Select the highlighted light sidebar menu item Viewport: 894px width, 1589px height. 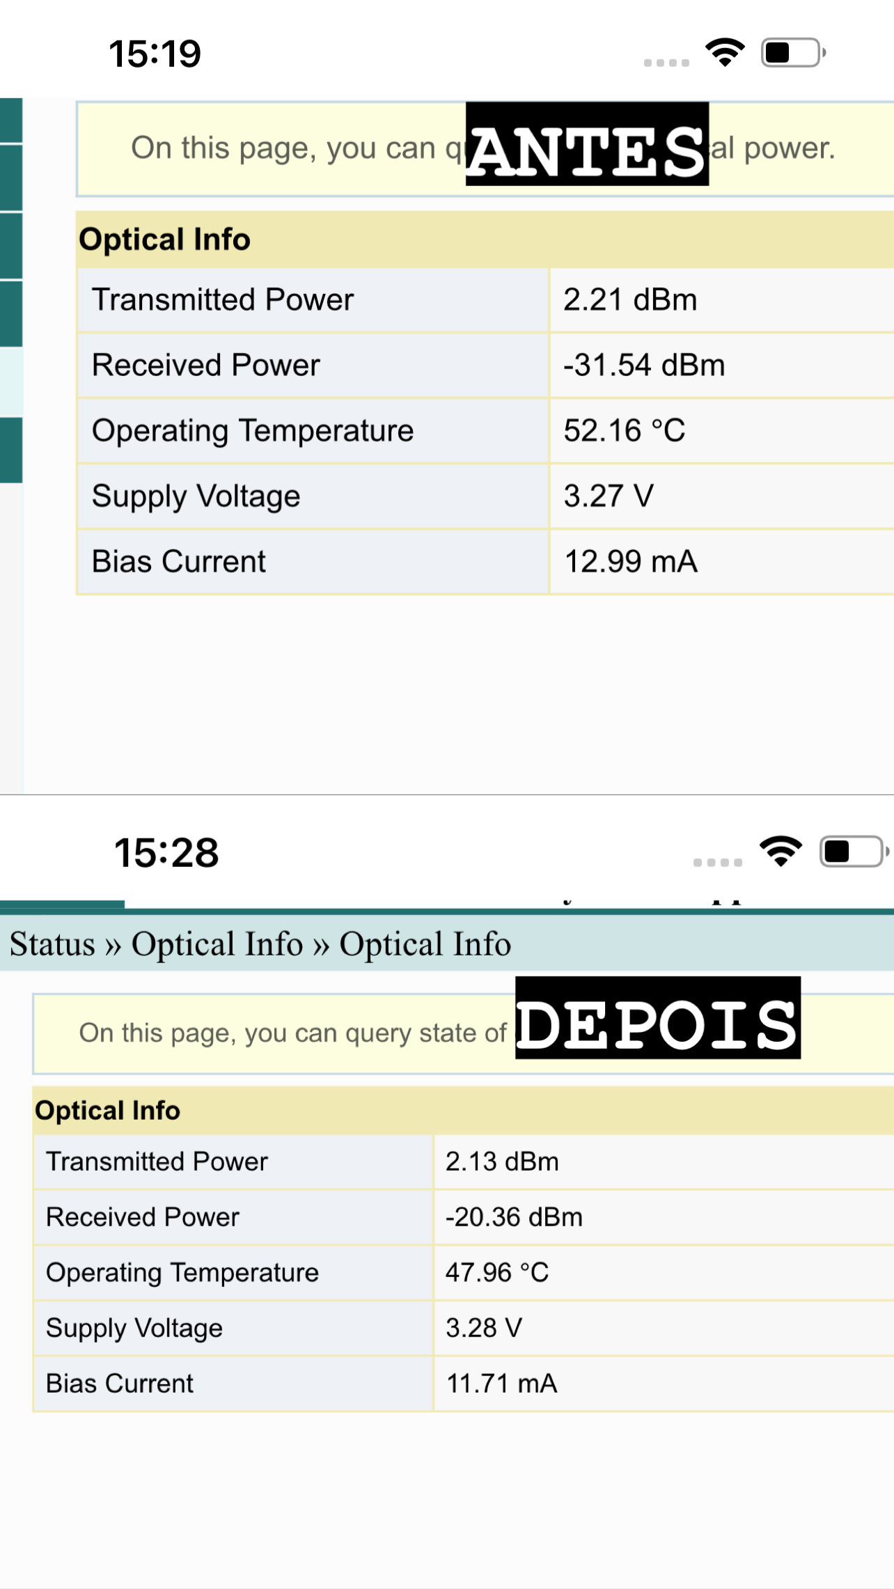pos(11,382)
